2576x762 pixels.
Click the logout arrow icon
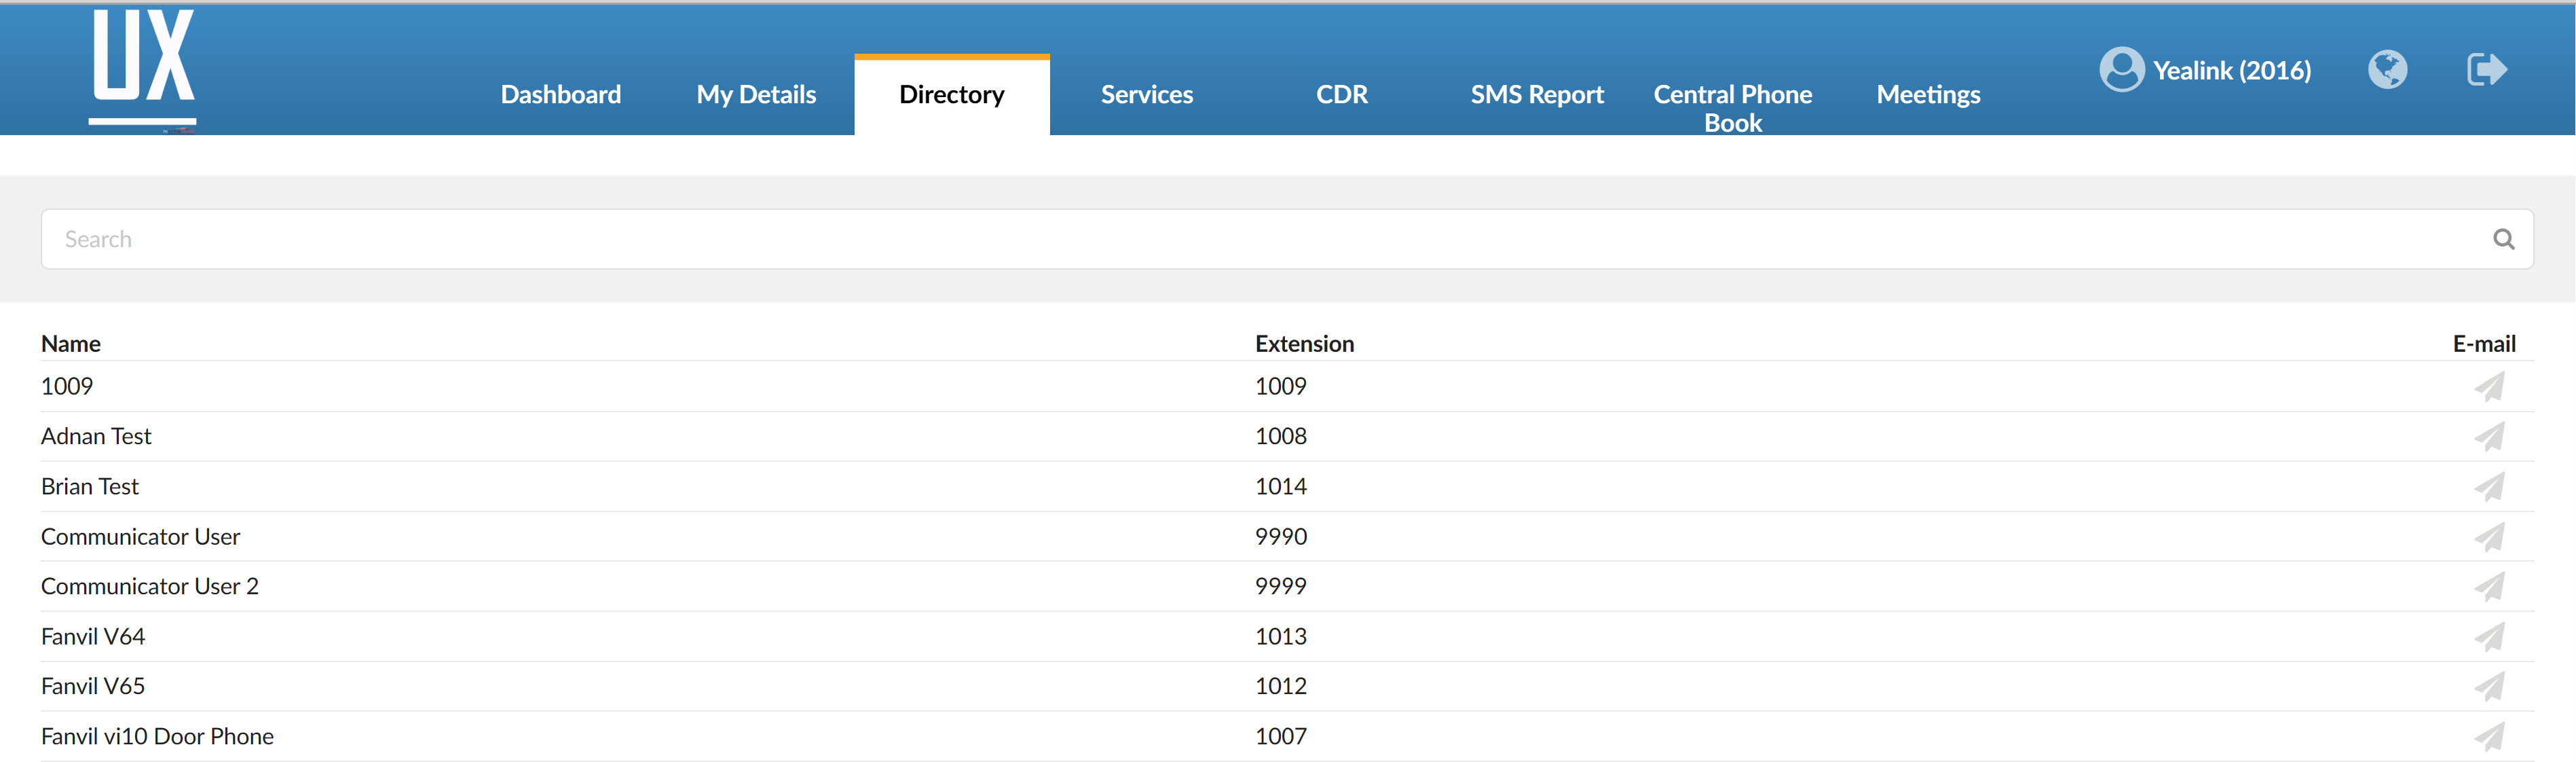click(x=2486, y=69)
